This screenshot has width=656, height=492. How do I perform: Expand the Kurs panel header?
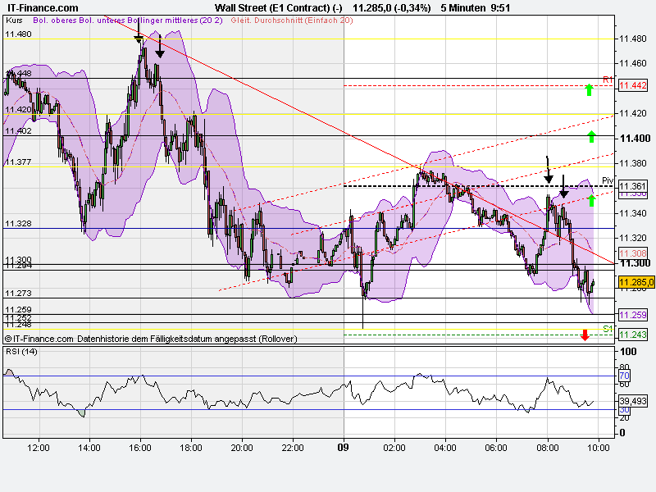pos(15,20)
